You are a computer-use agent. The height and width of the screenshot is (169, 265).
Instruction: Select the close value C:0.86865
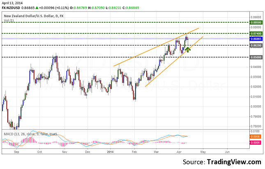[x=131, y=8]
